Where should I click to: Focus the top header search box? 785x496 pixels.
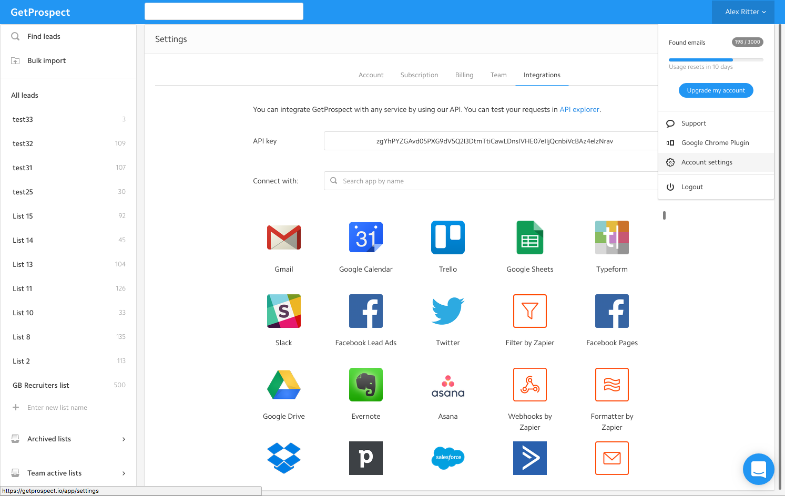224,11
